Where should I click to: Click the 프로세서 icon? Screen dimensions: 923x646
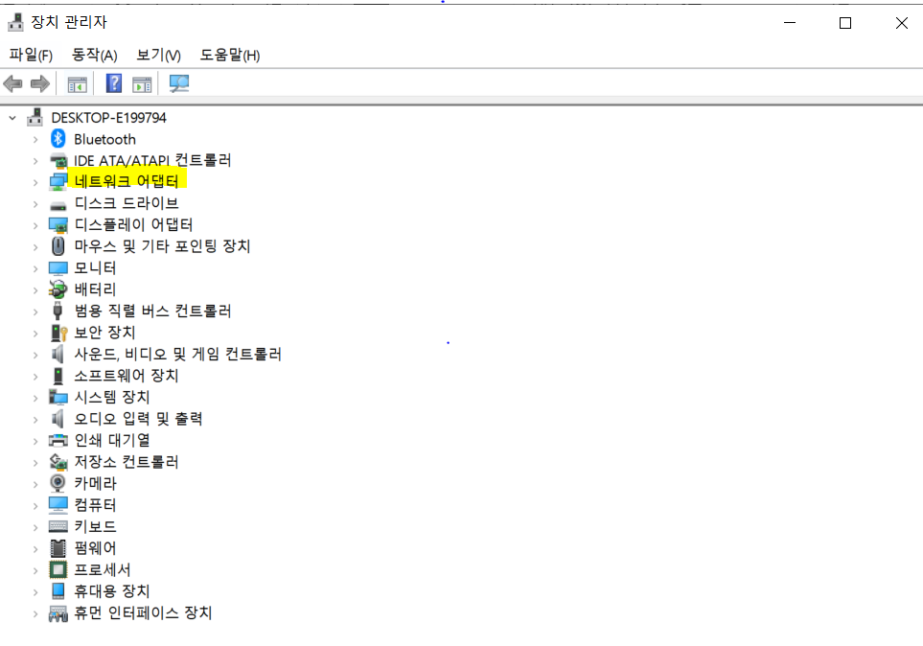[58, 569]
